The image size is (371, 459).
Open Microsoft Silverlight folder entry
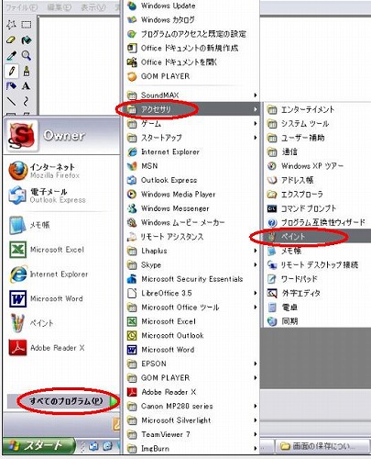(192, 420)
